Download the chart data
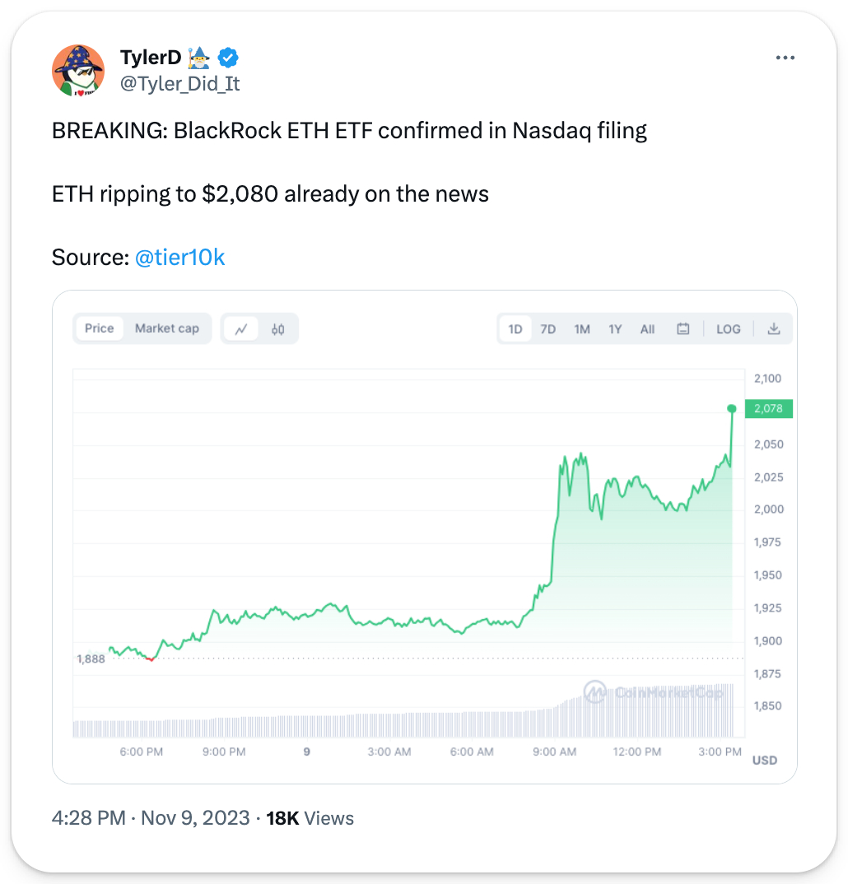The width and height of the screenshot is (848, 884). [774, 328]
